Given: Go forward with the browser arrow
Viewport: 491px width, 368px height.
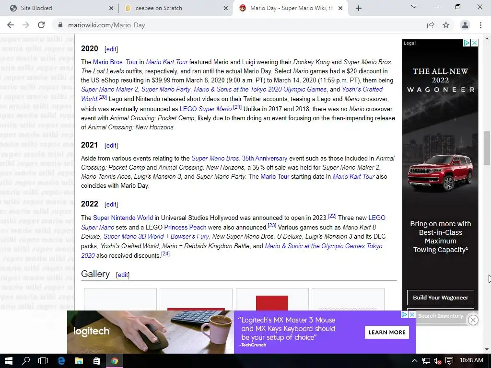Looking at the screenshot, I should click(26, 25).
